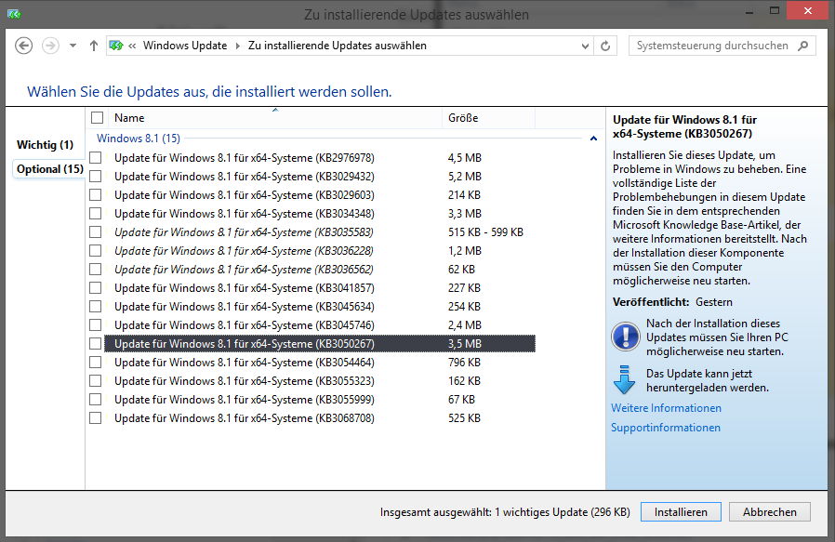Switch to the Optional (15) tab
Viewport: 835px width, 542px height.
click(49, 169)
